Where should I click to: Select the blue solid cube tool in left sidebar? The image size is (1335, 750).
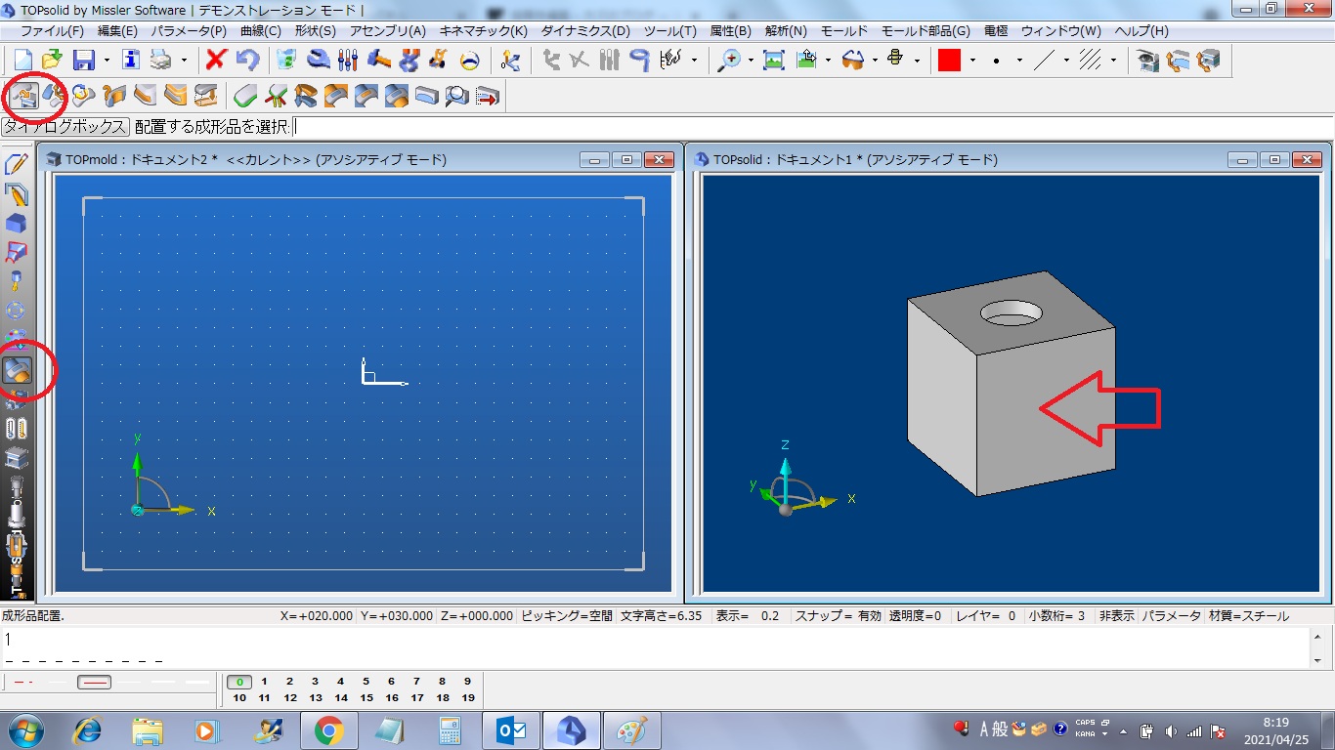pyautogui.click(x=17, y=224)
